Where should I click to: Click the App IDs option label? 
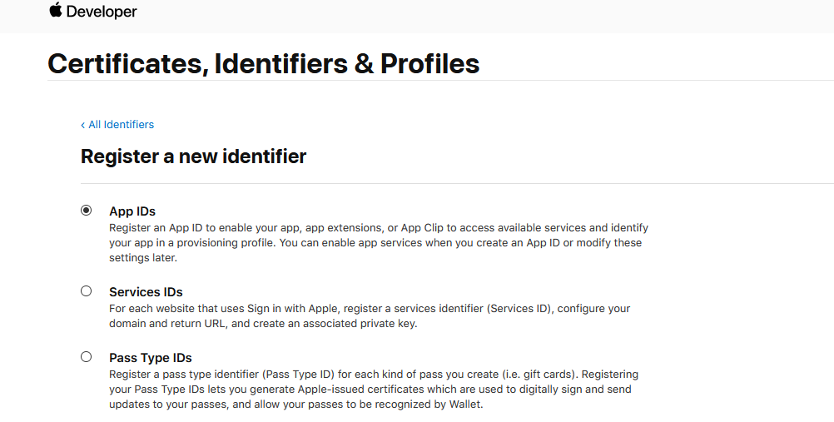132,211
